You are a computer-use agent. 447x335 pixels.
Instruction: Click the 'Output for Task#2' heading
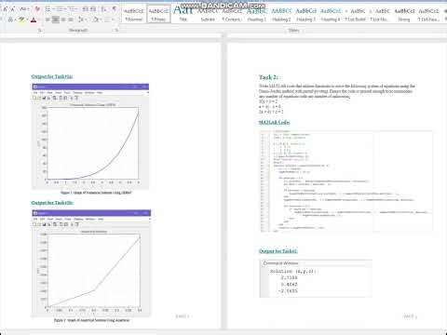pyautogui.click(x=278, y=251)
